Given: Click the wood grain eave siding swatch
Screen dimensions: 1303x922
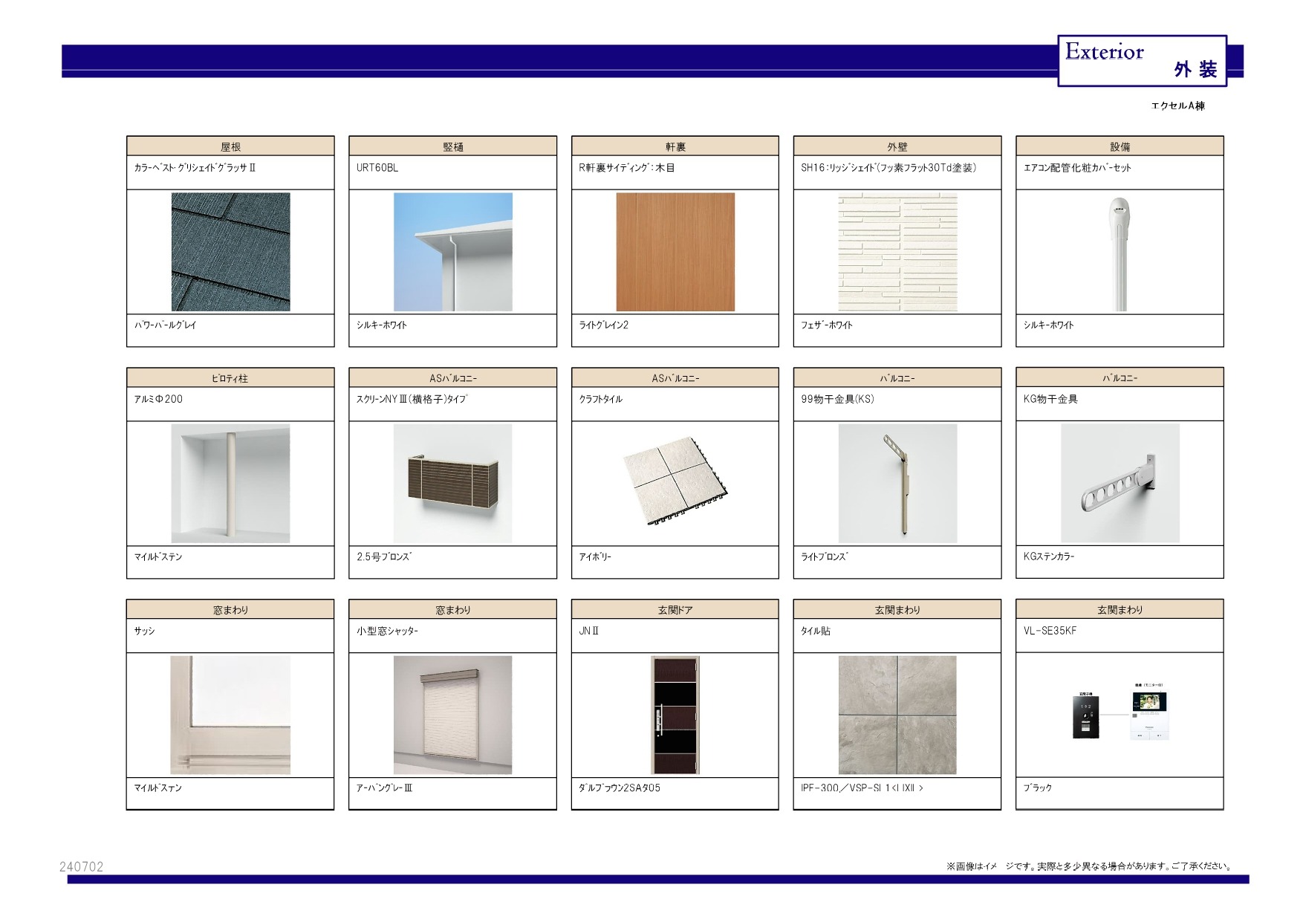Looking at the screenshot, I should click(x=675, y=252).
